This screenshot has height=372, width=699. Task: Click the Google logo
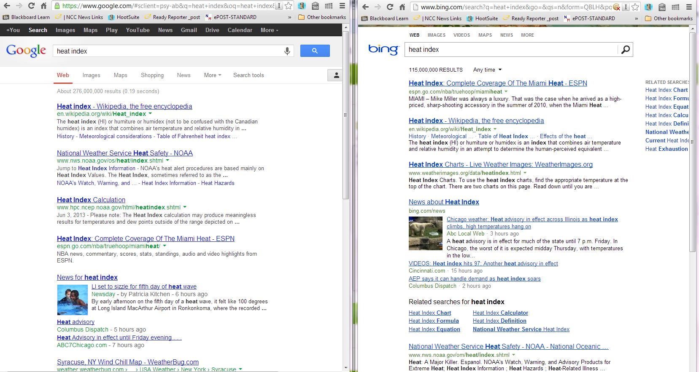[x=26, y=51]
